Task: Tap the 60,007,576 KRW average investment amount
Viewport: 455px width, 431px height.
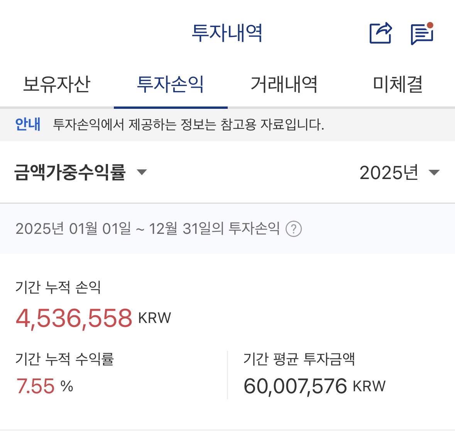Action: [314, 386]
